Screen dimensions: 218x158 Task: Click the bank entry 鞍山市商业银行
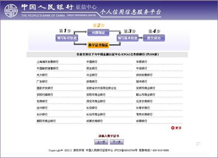pos(145,94)
